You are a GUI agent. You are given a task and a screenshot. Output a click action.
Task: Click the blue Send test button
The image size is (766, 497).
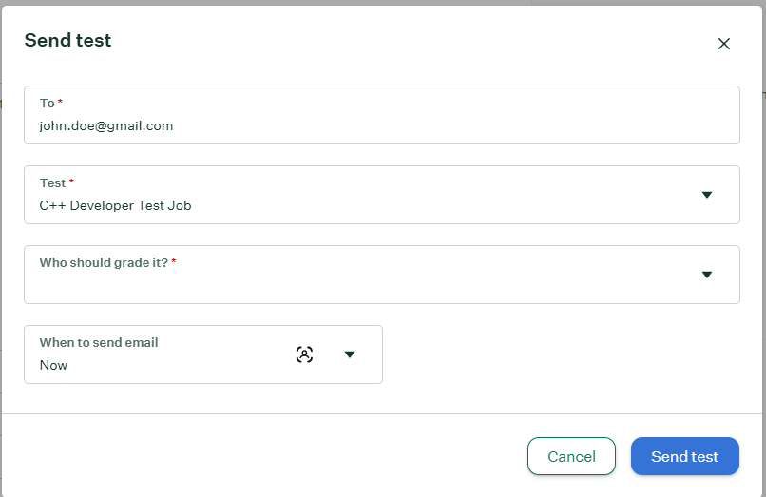coord(684,456)
